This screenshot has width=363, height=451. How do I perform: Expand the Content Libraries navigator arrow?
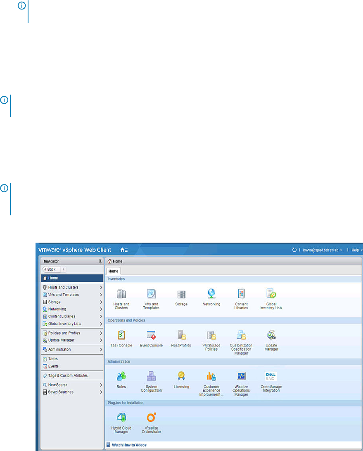[101, 316]
